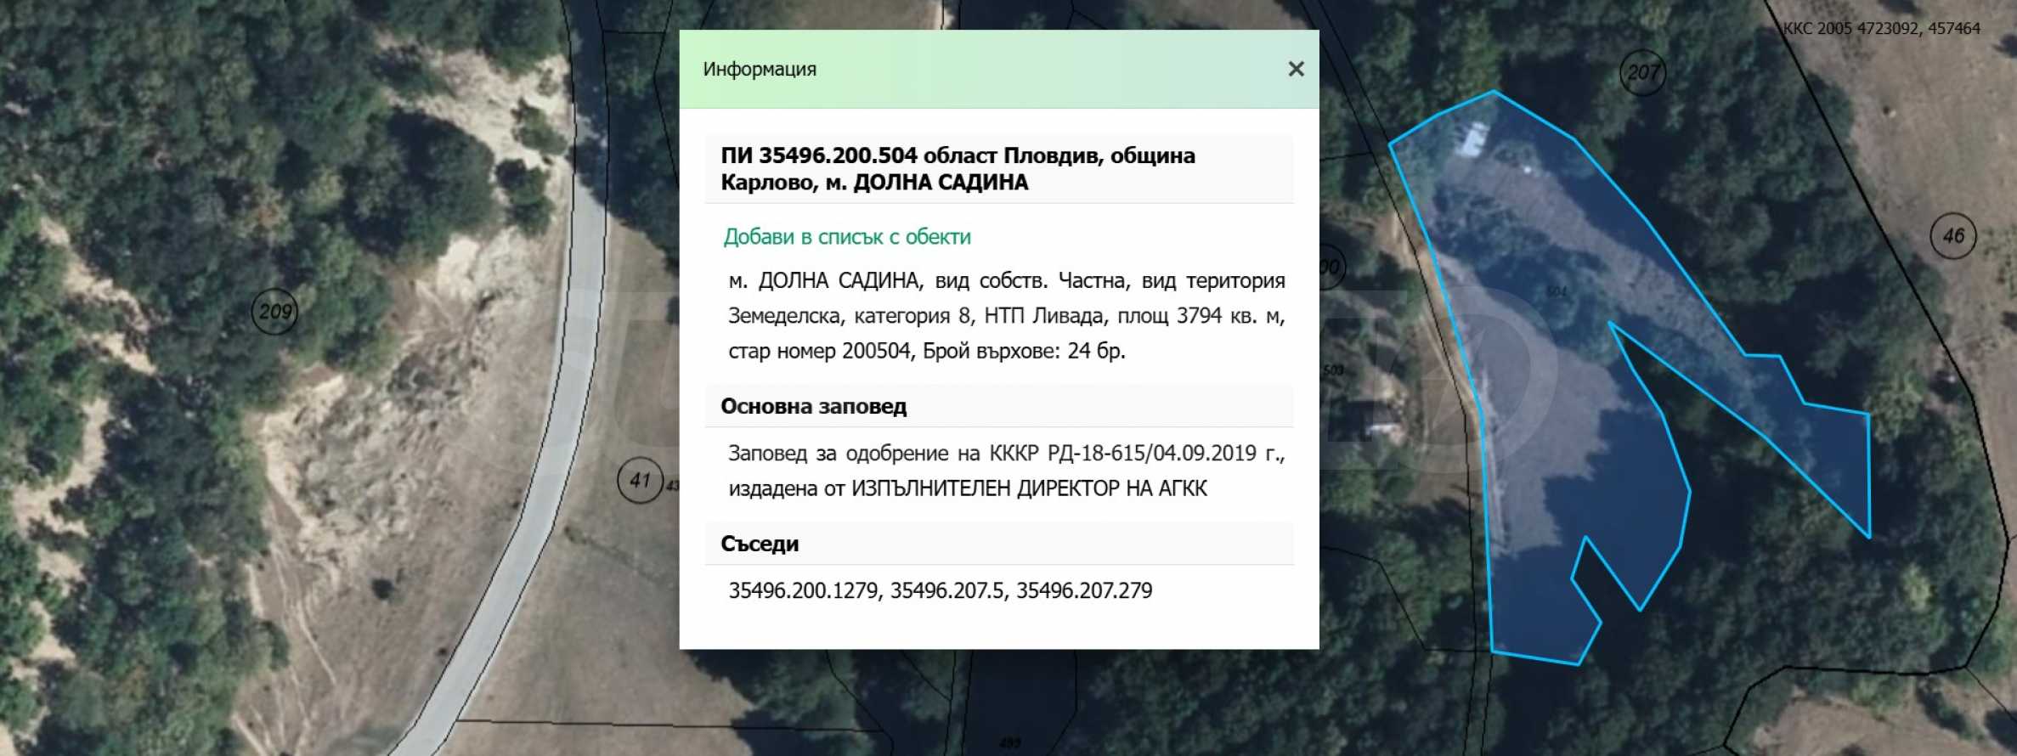Click the ККС 2005 coordinates readout

point(1880,29)
